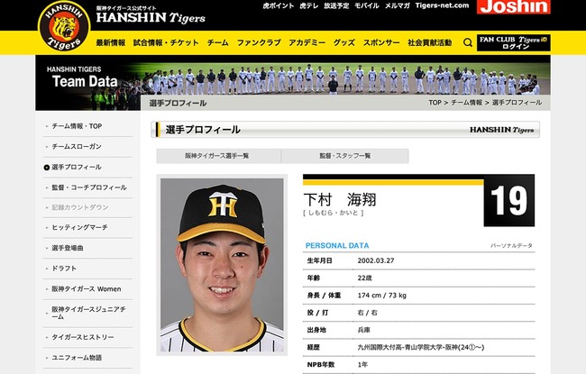Open 虎テレ top bar link

click(308, 5)
